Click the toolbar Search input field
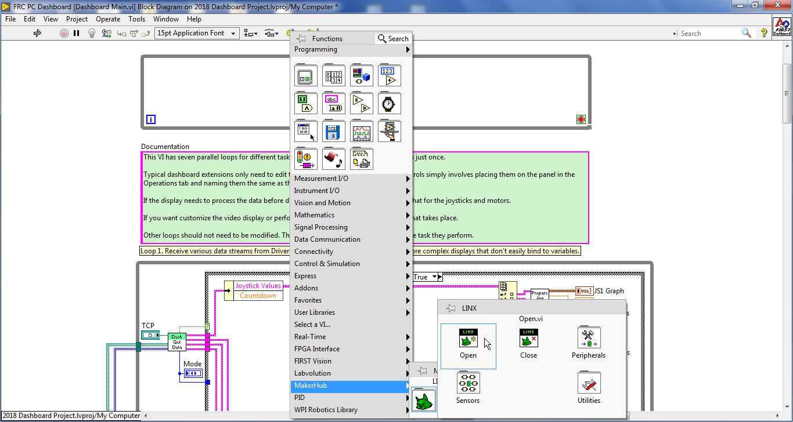The image size is (793, 422). point(710,34)
